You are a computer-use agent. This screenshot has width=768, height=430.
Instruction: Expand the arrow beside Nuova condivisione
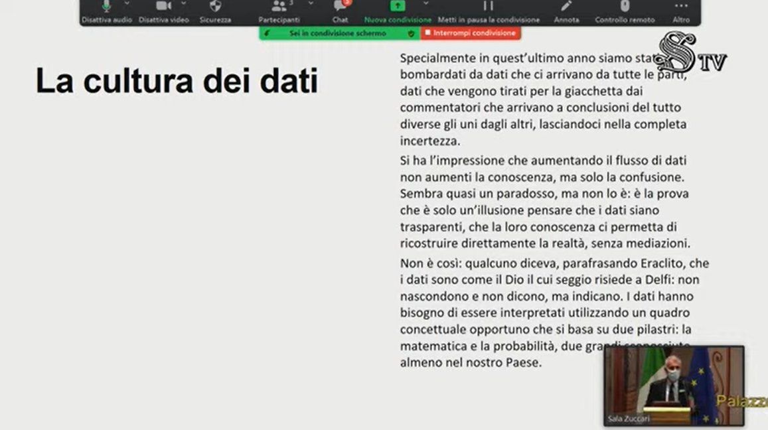pyautogui.click(x=425, y=3)
